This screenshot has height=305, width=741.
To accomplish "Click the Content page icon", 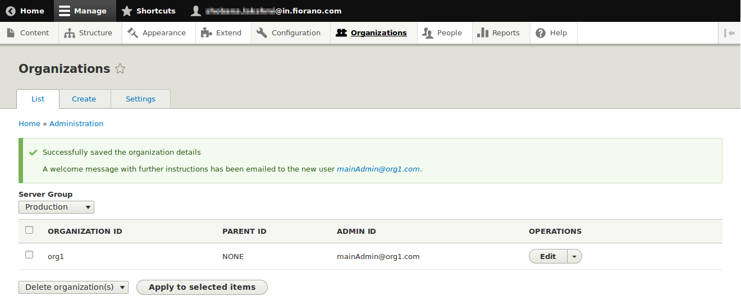I will 11,33.
